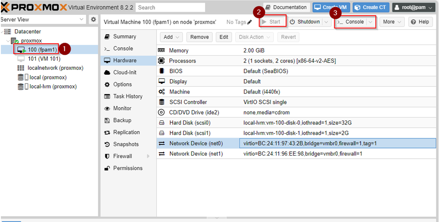Click the Documentation button

(x=287, y=7)
